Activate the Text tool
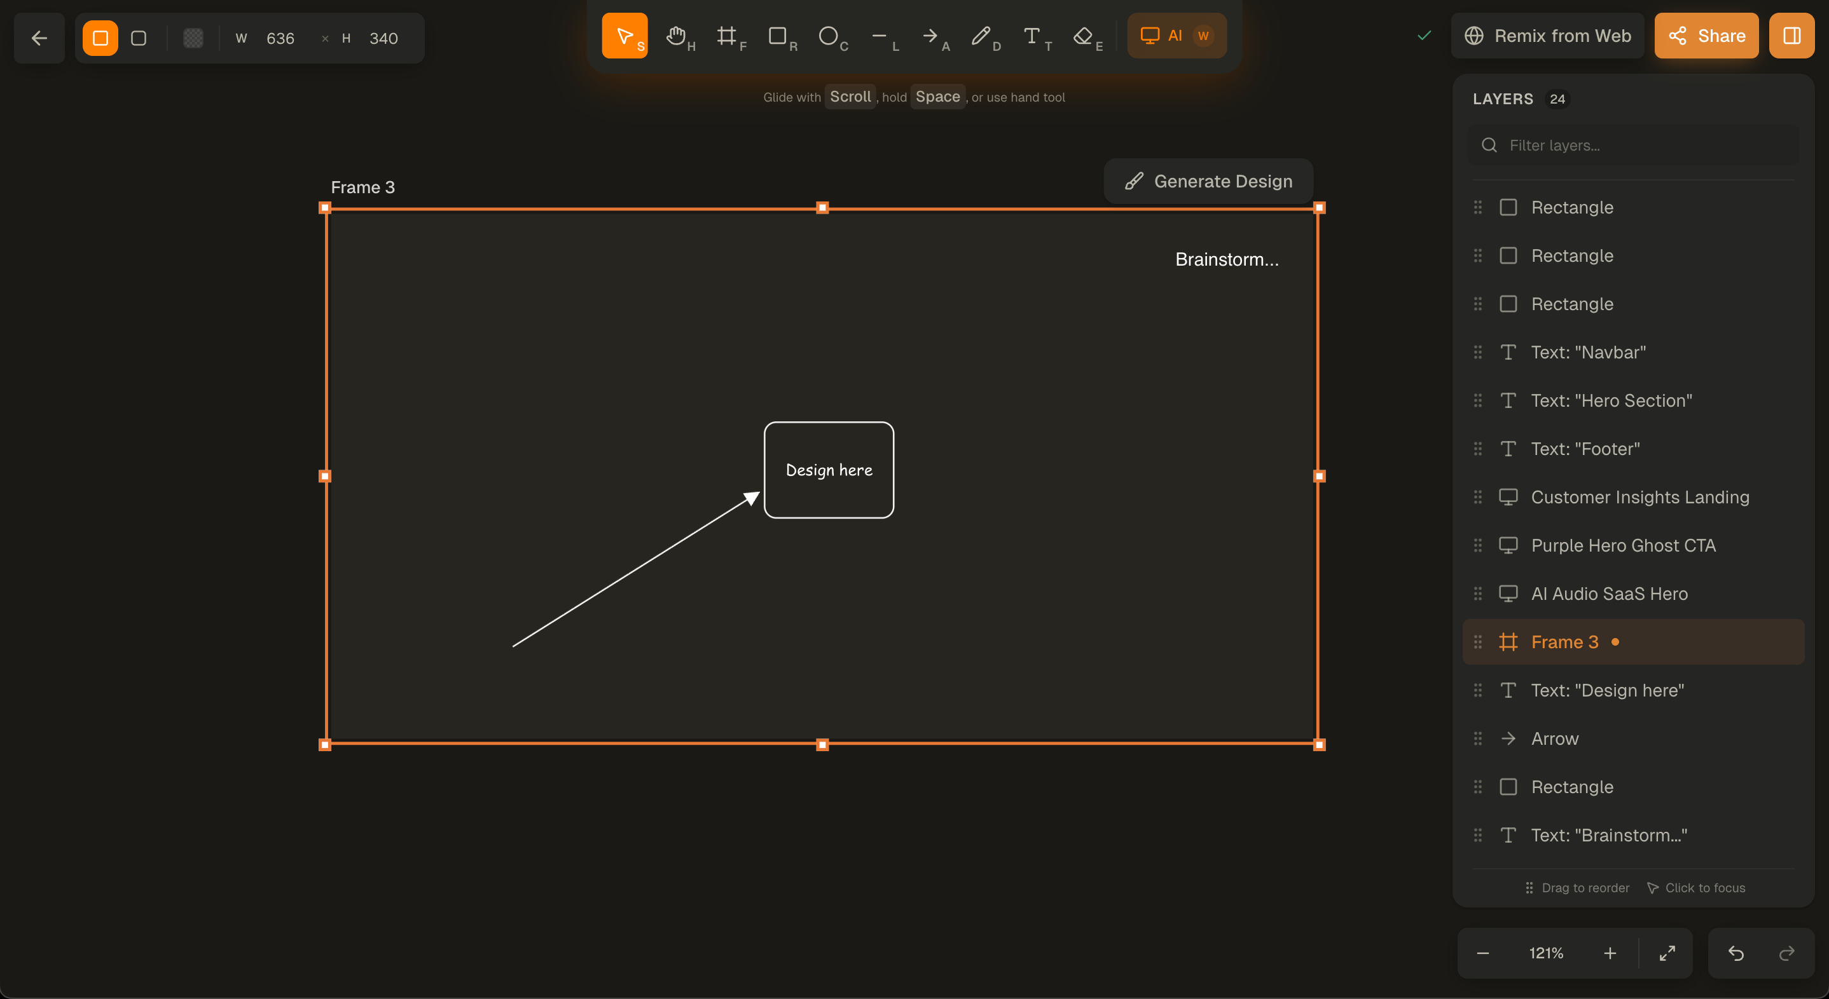The height and width of the screenshot is (999, 1829). coord(1033,36)
